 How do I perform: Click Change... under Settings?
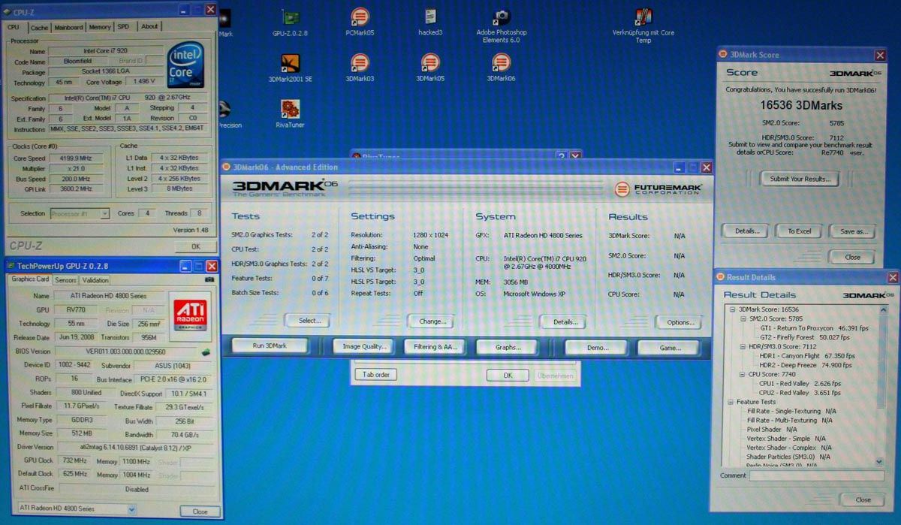pyautogui.click(x=431, y=321)
